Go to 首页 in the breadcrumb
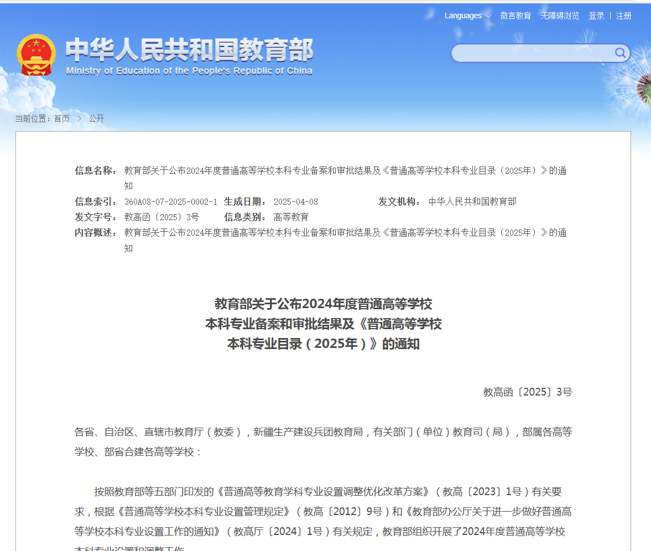This screenshot has height=551, width=651. click(61, 118)
